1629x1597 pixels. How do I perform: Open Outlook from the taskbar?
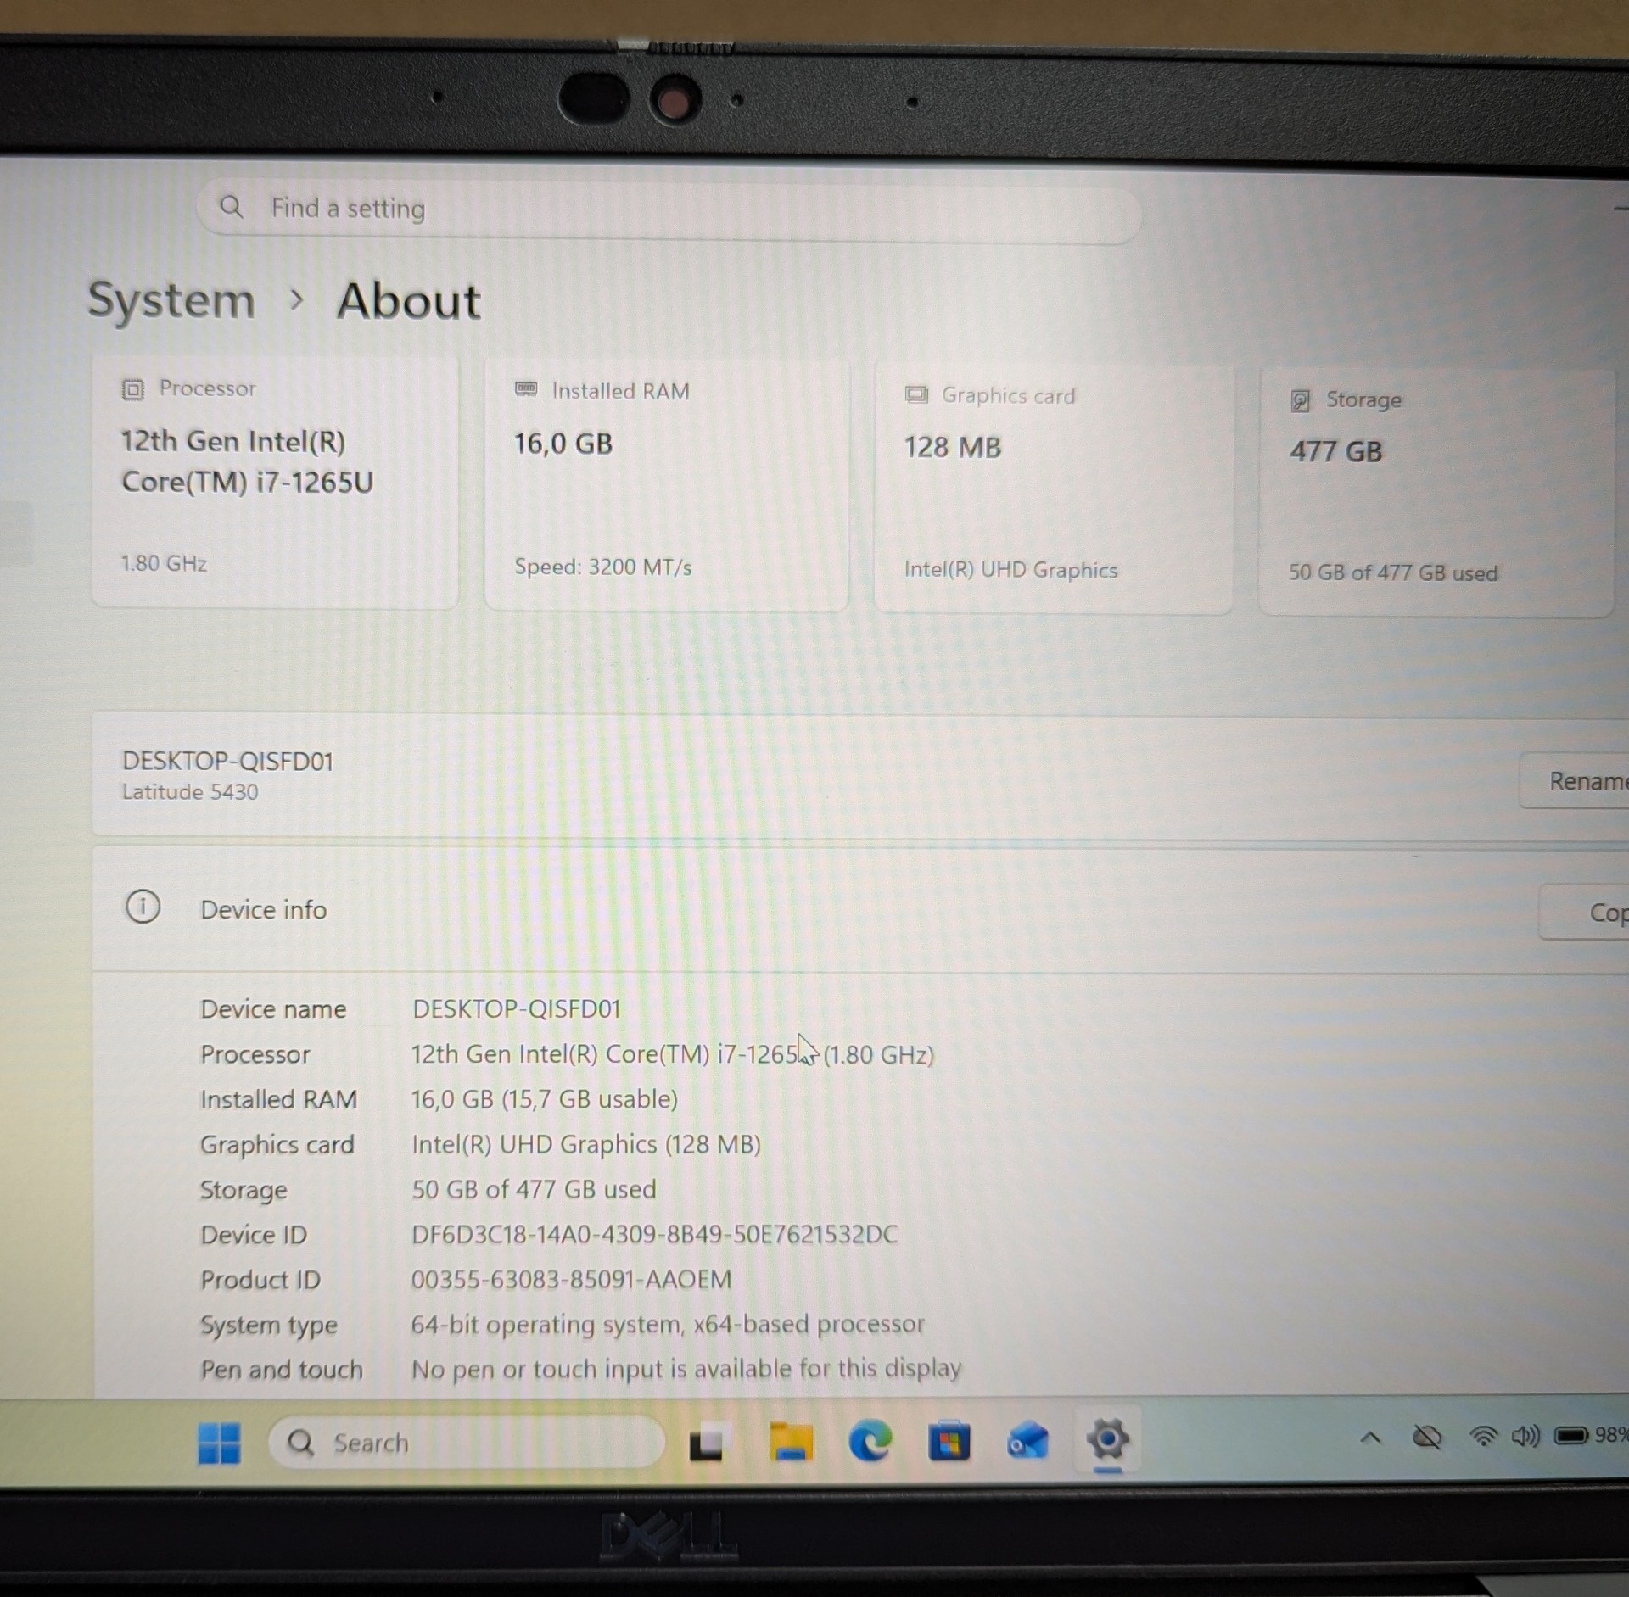(x=1027, y=1441)
